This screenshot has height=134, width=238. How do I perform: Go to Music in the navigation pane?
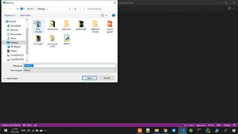[12, 38]
